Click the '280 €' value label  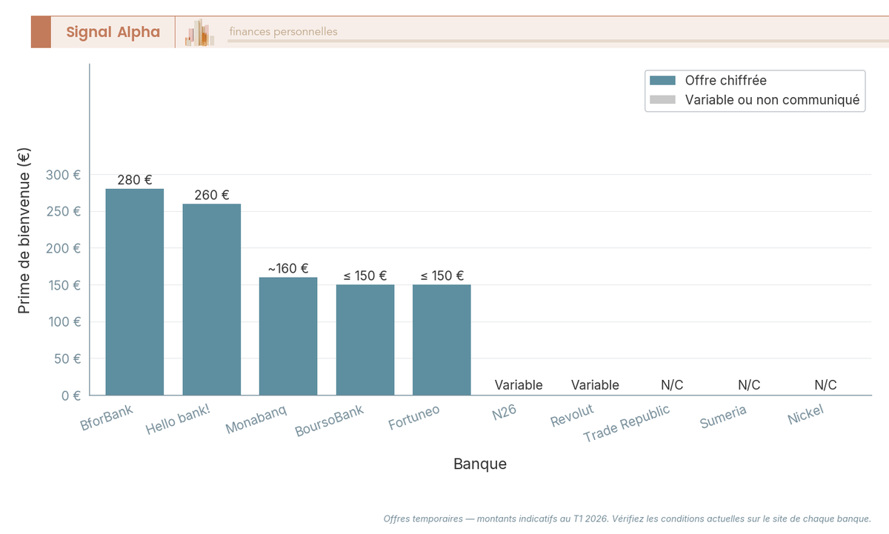coord(135,180)
